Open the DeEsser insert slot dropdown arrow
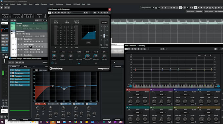Viewport: 223px width, 124px height. (x=29, y=70)
